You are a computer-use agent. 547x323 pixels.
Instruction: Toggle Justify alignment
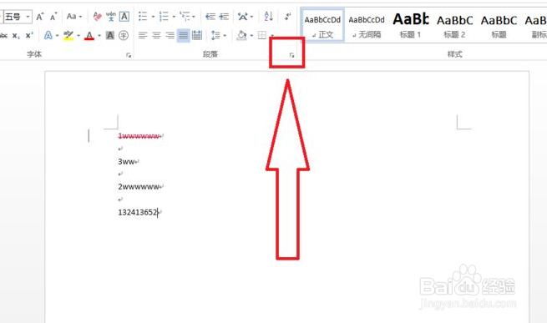pyautogui.click(x=184, y=35)
